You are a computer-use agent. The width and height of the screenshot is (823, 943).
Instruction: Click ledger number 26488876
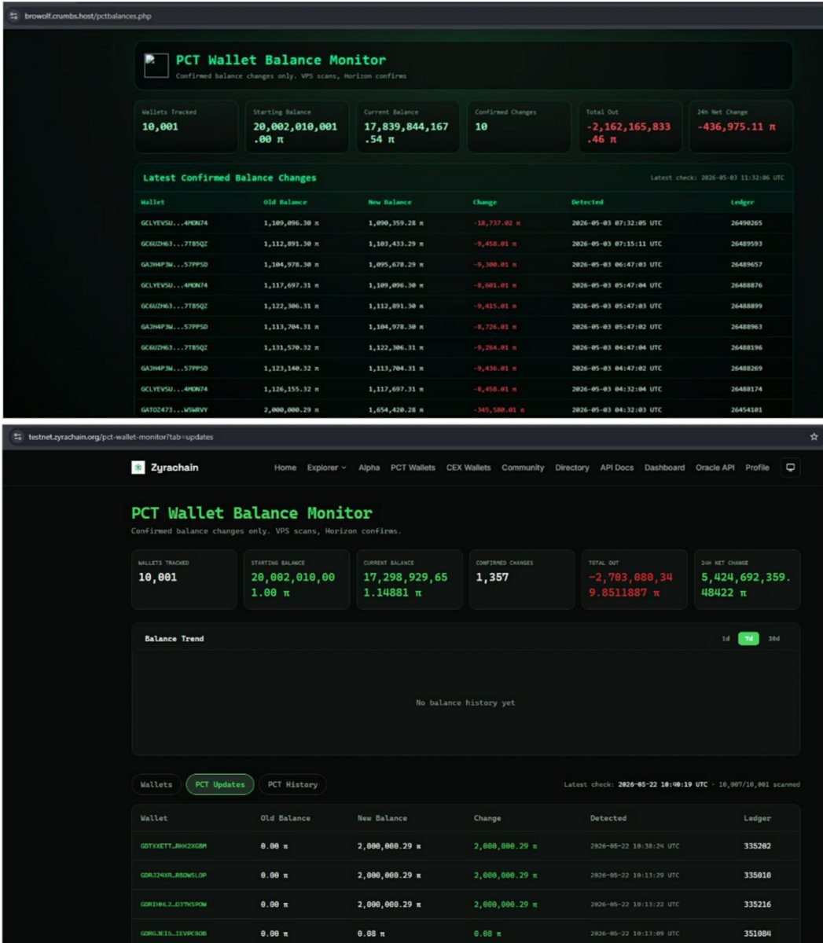pyautogui.click(x=746, y=285)
